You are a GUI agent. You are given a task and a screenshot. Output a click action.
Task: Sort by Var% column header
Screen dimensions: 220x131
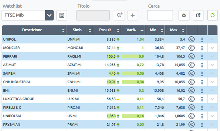pyautogui.click(x=133, y=30)
